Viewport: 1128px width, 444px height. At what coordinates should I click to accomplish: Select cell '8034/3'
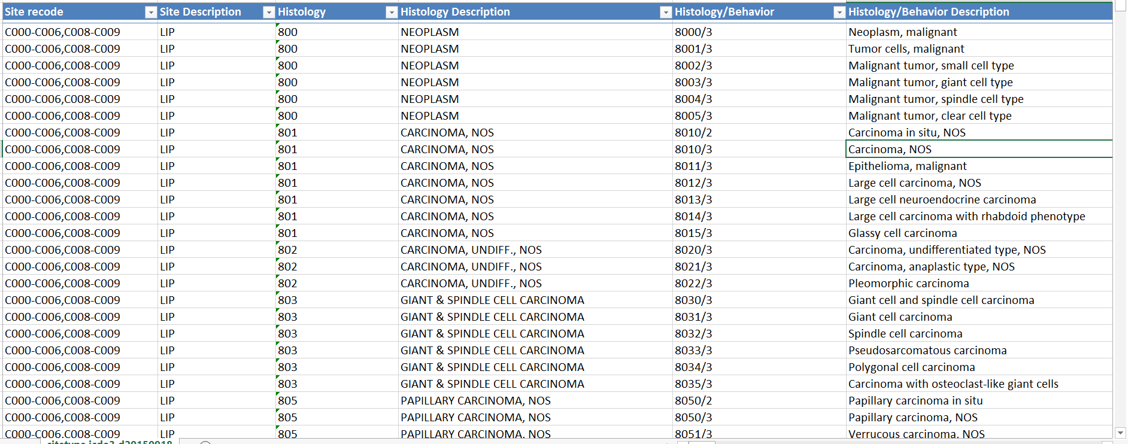click(759, 367)
